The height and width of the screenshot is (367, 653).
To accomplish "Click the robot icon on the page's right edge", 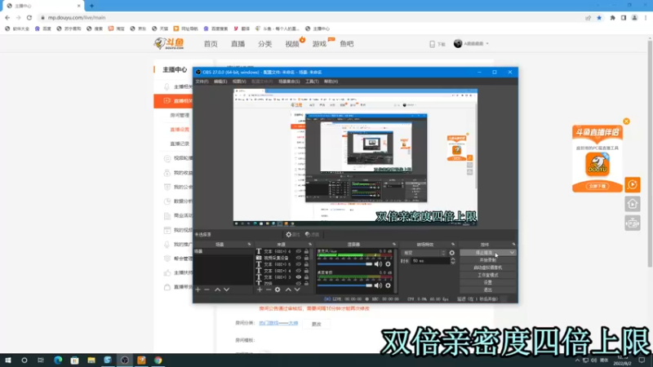I will (632, 223).
